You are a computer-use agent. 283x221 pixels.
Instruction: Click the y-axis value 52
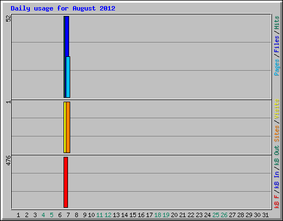tap(8, 18)
